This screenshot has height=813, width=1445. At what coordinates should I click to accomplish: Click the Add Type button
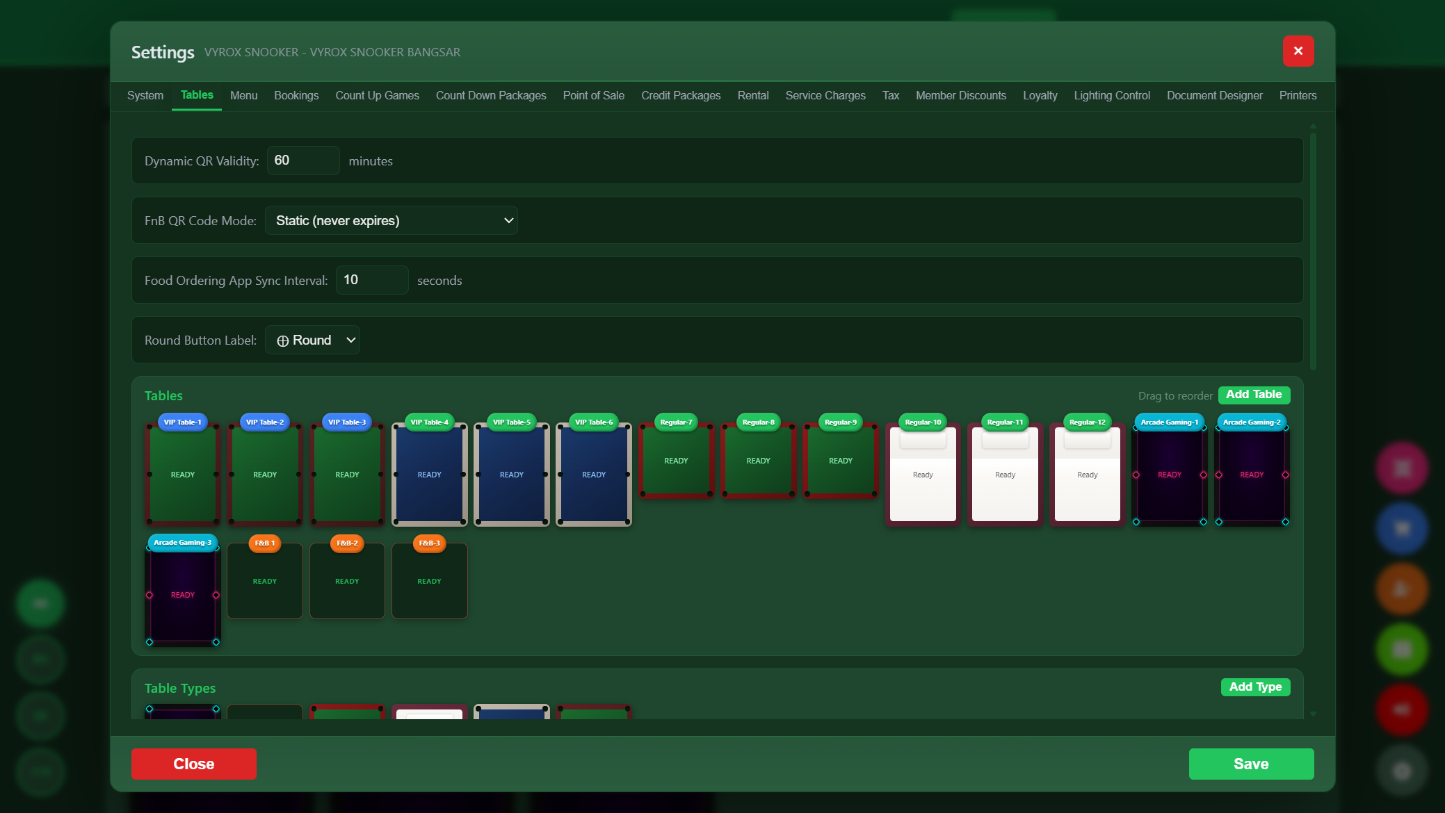(1255, 687)
